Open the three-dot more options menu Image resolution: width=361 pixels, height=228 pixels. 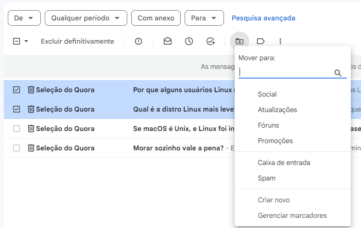point(280,41)
